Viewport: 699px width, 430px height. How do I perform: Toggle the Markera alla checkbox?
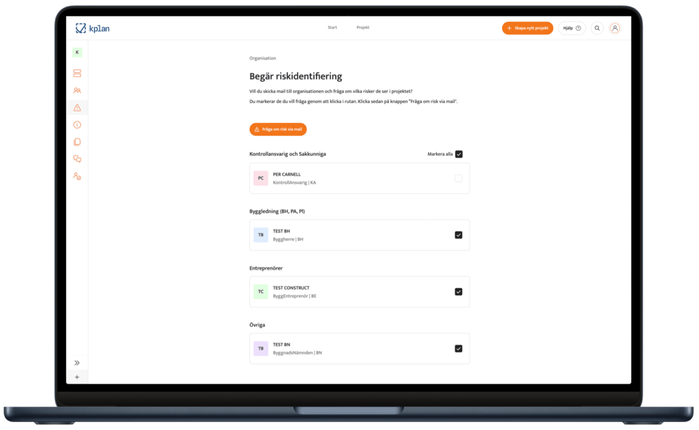click(x=459, y=154)
